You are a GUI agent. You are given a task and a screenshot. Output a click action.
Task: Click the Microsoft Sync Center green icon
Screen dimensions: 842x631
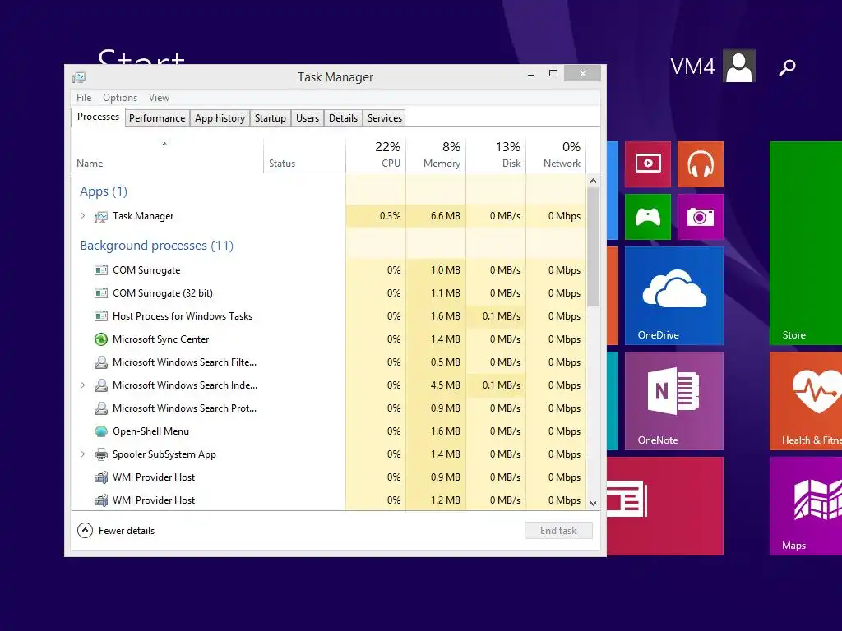[101, 339]
